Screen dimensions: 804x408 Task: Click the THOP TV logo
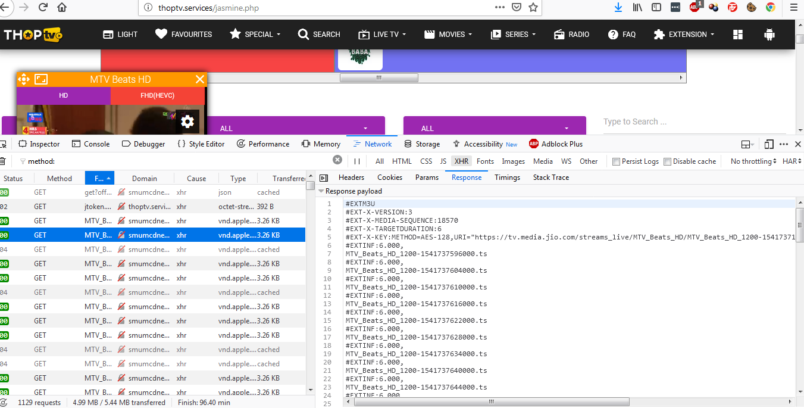[x=33, y=35]
